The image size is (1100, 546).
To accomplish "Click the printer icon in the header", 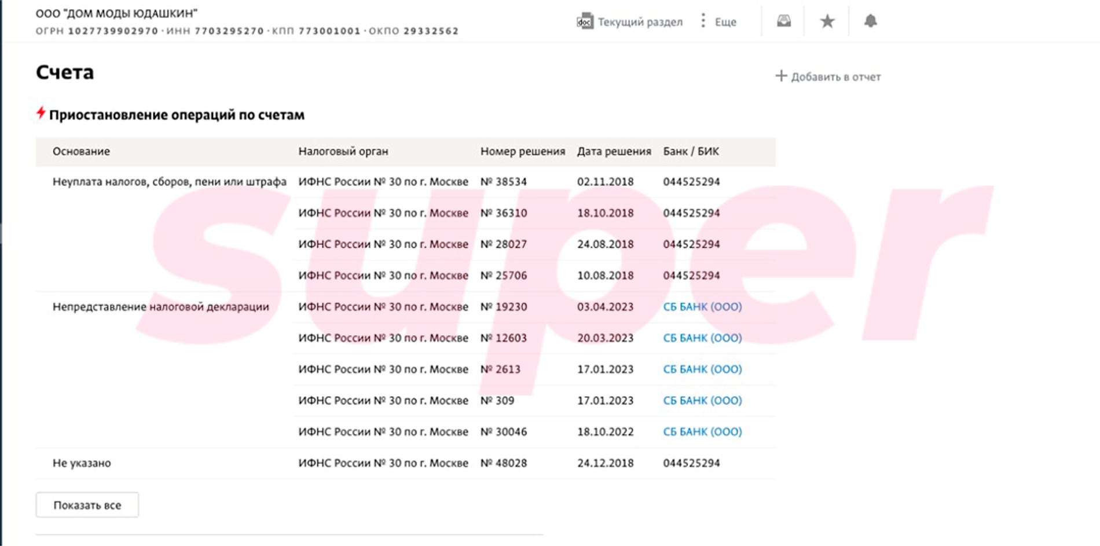I will click(784, 21).
